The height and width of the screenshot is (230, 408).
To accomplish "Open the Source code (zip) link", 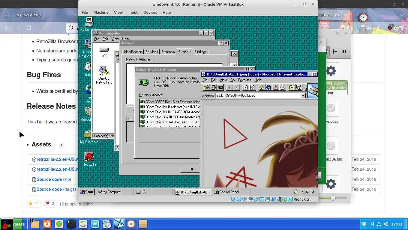I will tap(54, 179).
